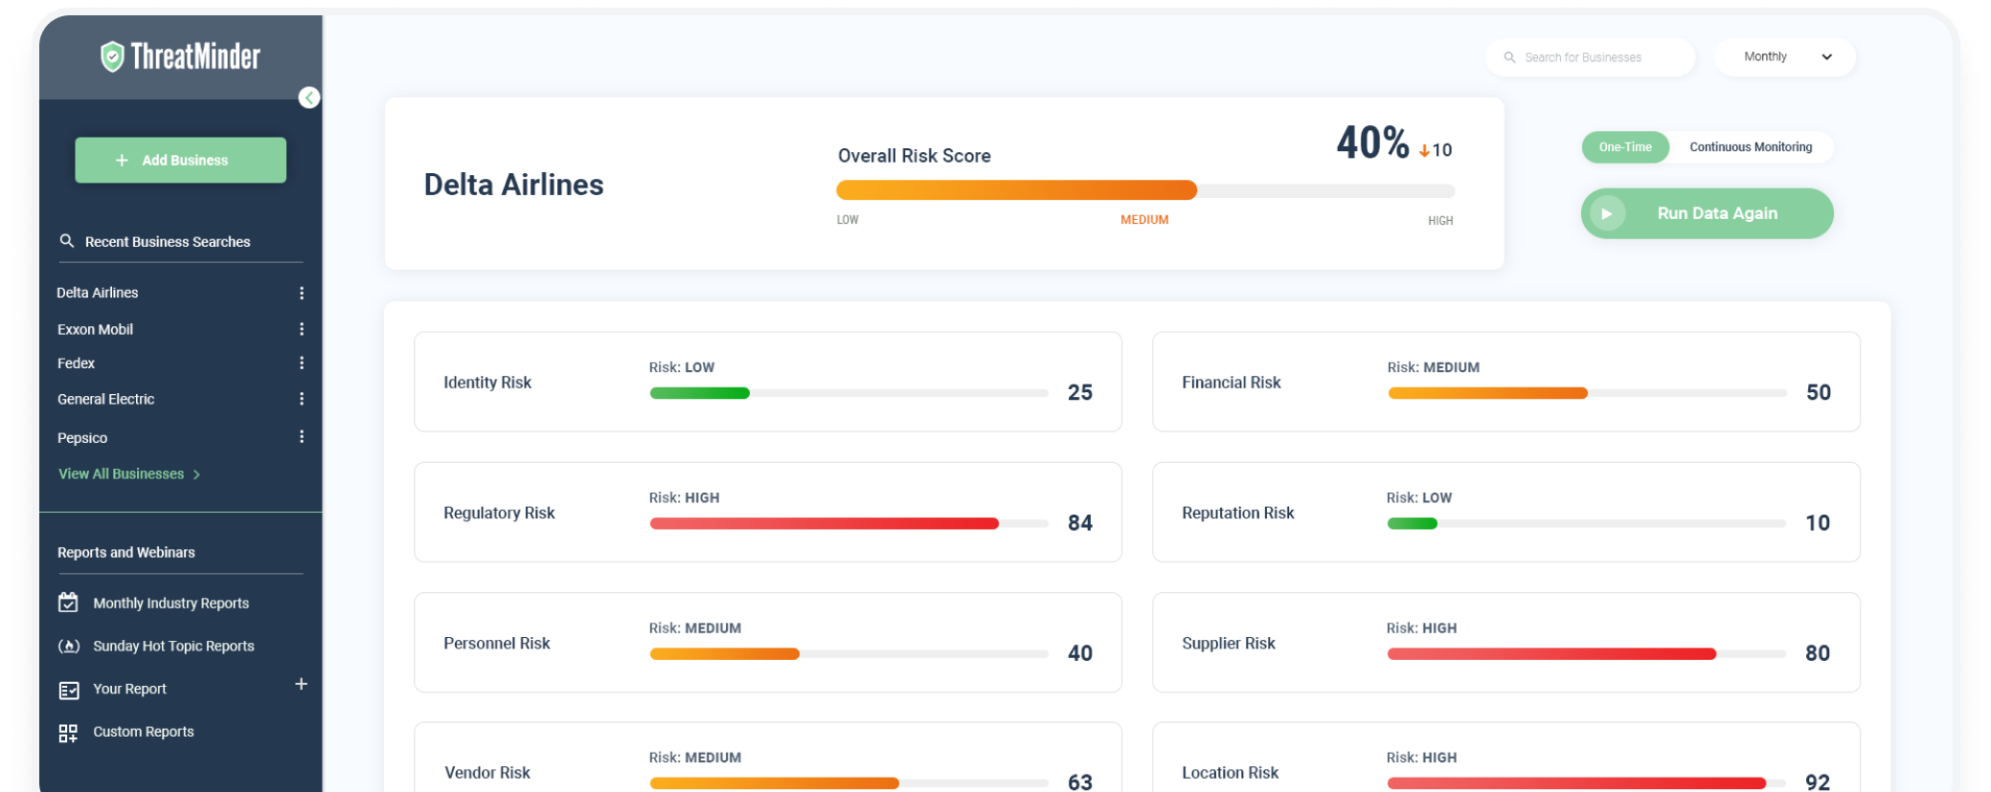Click the Search for Businesses field
Image resolution: width=1991 pixels, height=792 pixels.
[1591, 57]
